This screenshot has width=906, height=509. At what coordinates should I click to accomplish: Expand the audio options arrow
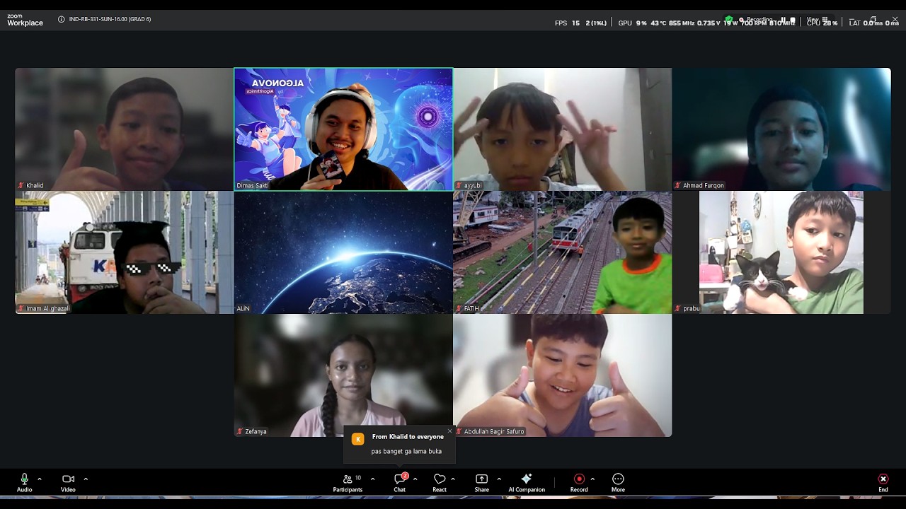(40, 479)
